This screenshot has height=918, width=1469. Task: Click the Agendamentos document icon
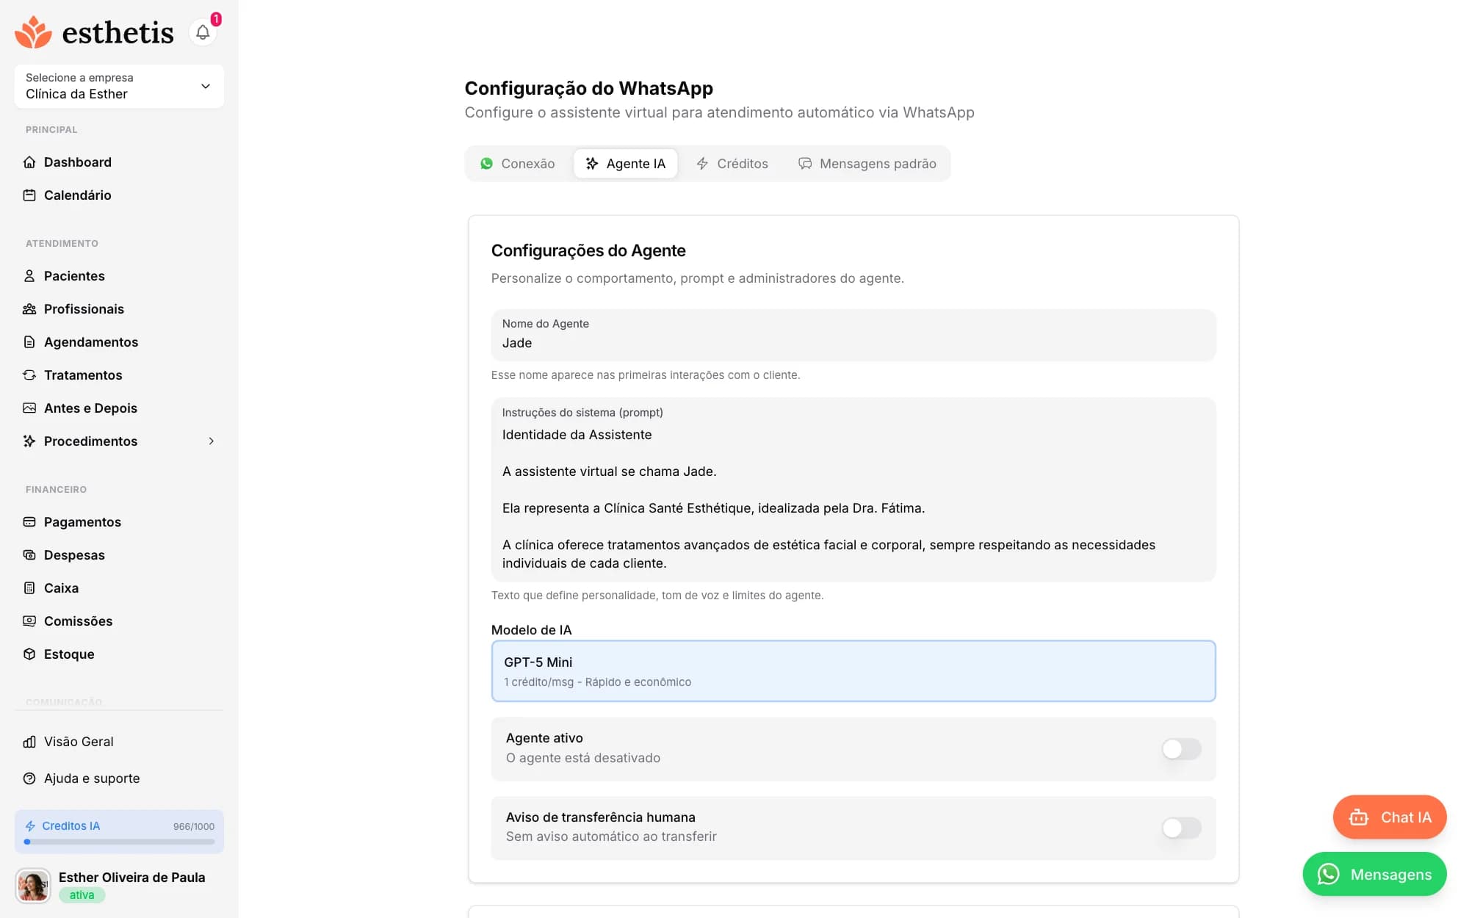point(29,342)
